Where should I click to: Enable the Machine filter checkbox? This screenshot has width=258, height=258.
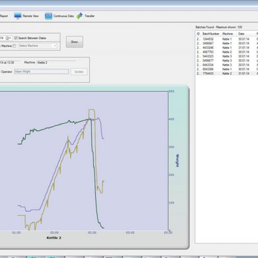coord(15,46)
